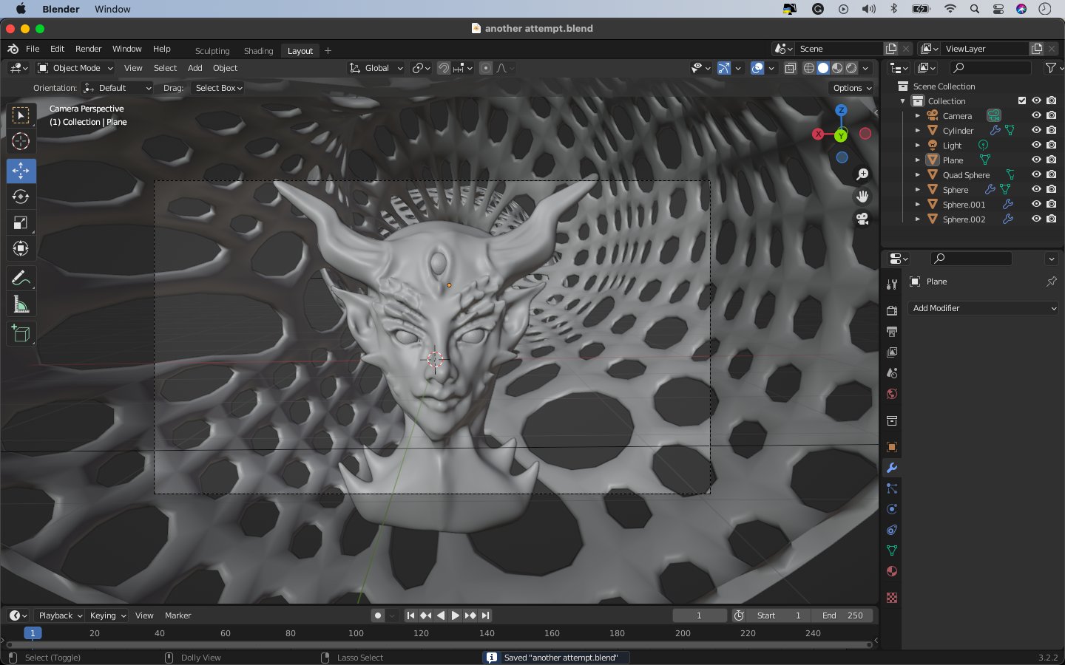Select the Cursor tool
Screen dimensions: 1065x665
21,141
